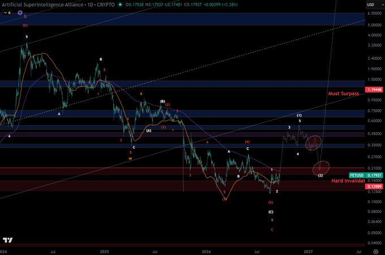Image resolution: width=385 pixels, height=255 pixels.
Task: Click the 2026 label on time axis
Action: coord(206,252)
